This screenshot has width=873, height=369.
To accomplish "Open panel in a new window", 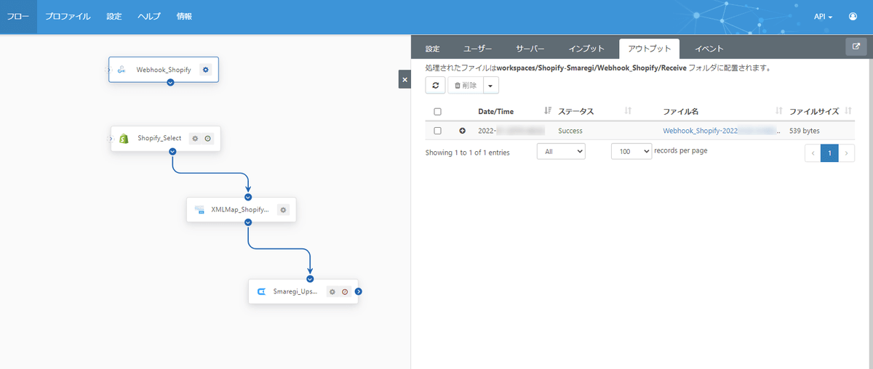I will pyautogui.click(x=856, y=47).
